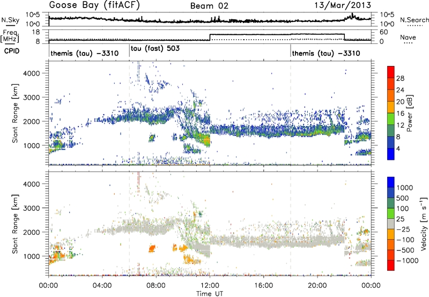
Task: Click 'tau (fast) 503' CPID label
Action: (x=155, y=49)
